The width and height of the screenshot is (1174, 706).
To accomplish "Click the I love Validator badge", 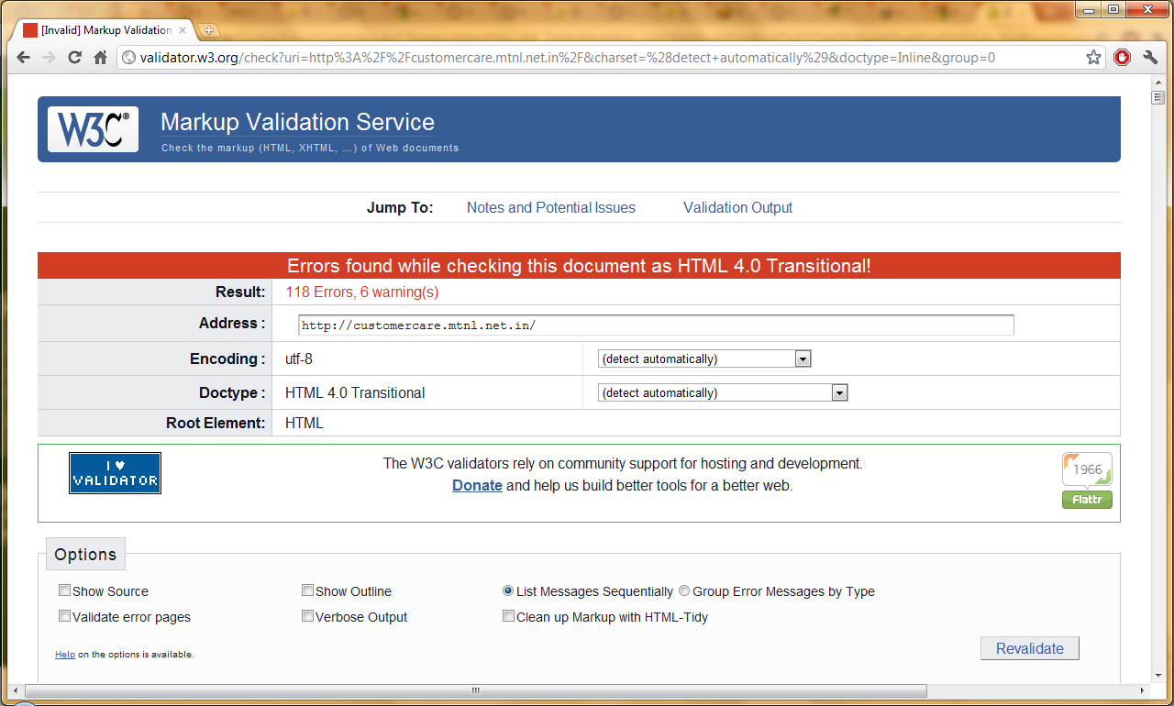I will 115,473.
